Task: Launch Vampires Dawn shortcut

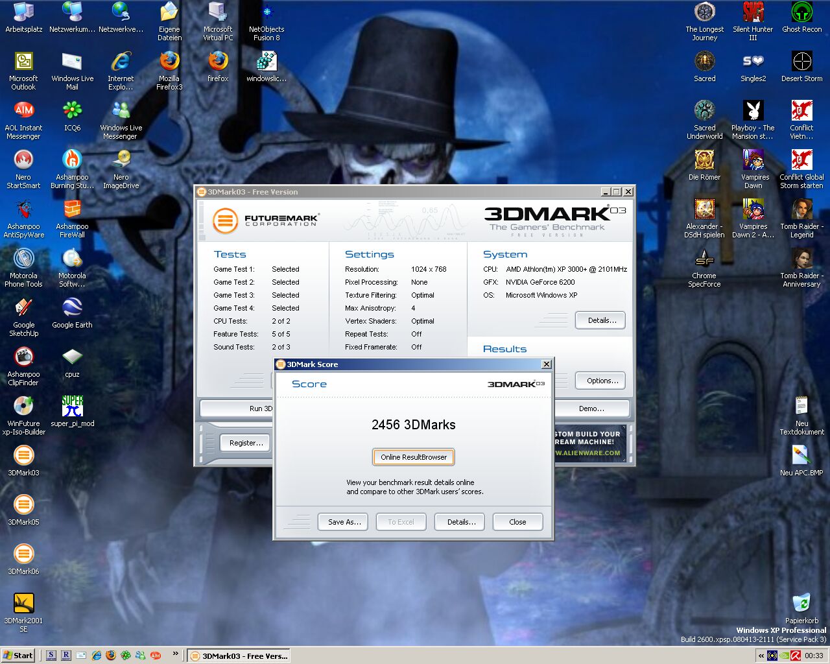Action: (753, 169)
